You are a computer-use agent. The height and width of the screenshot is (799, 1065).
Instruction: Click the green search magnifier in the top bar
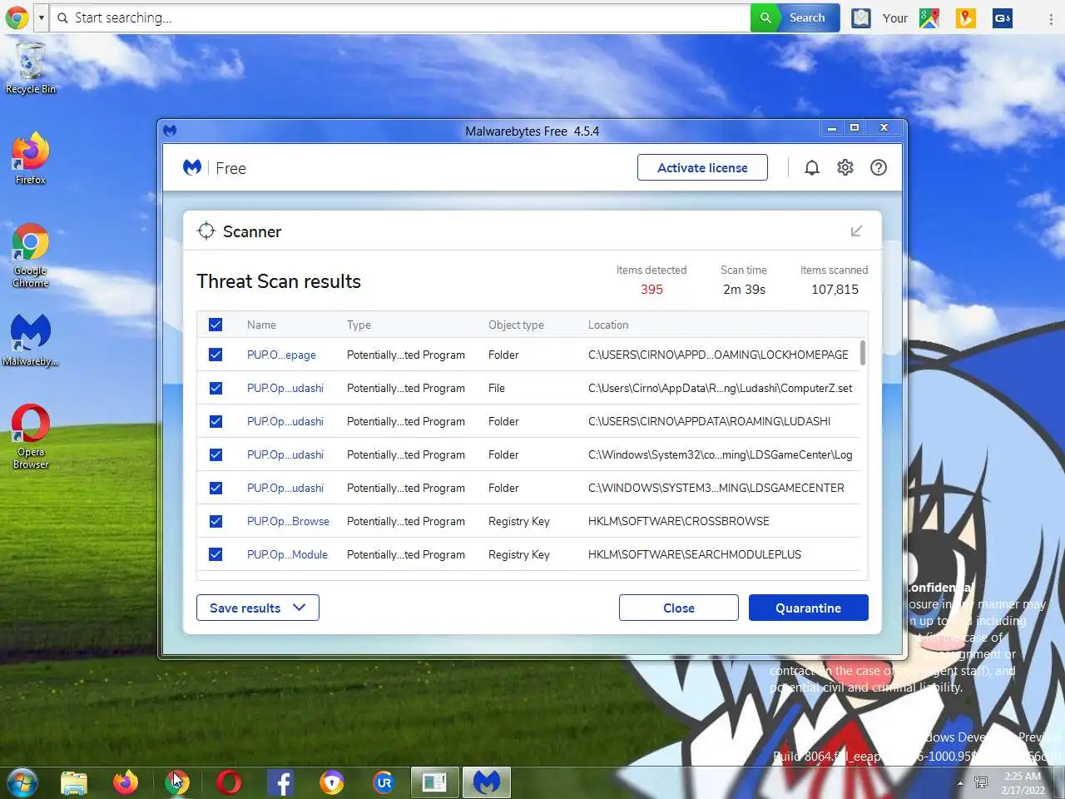click(x=765, y=17)
